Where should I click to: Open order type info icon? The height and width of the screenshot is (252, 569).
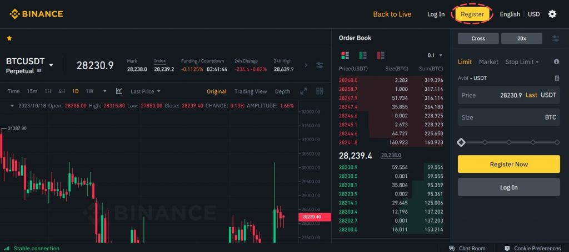(x=556, y=62)
